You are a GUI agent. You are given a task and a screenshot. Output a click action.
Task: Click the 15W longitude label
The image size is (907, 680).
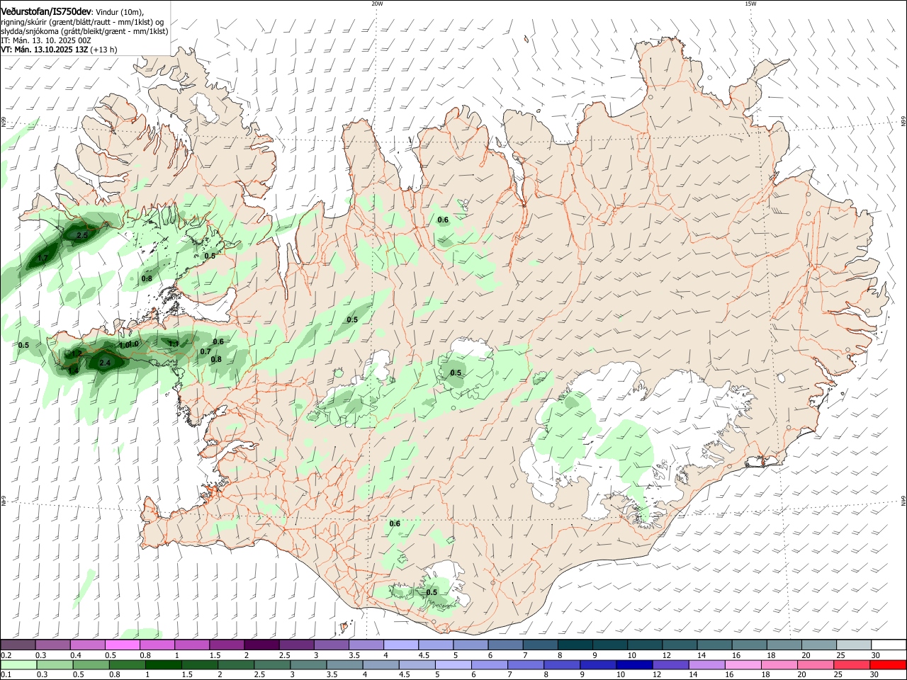coord(750,4)
